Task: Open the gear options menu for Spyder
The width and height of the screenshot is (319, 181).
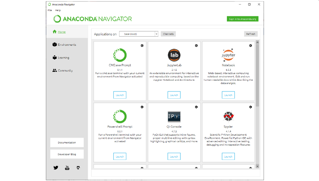Action: [x=250, y=107]
